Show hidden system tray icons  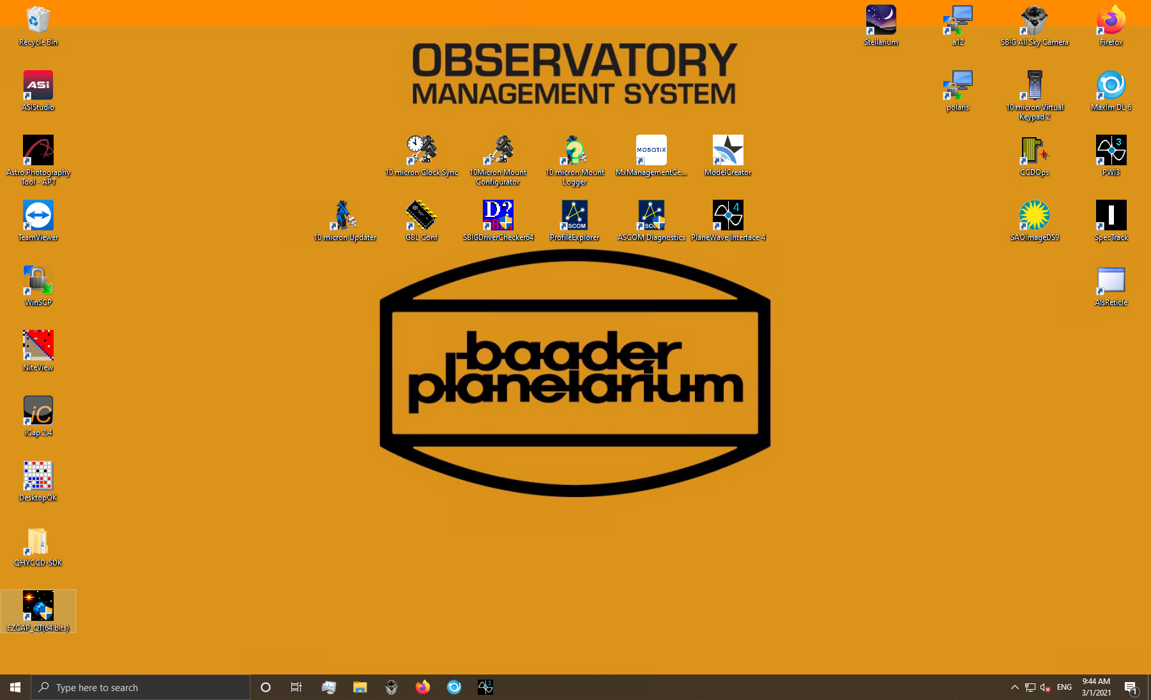coord(1014,687)
